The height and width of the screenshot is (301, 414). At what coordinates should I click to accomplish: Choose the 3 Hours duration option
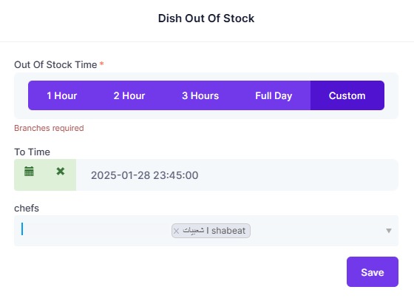click(200, 95)
